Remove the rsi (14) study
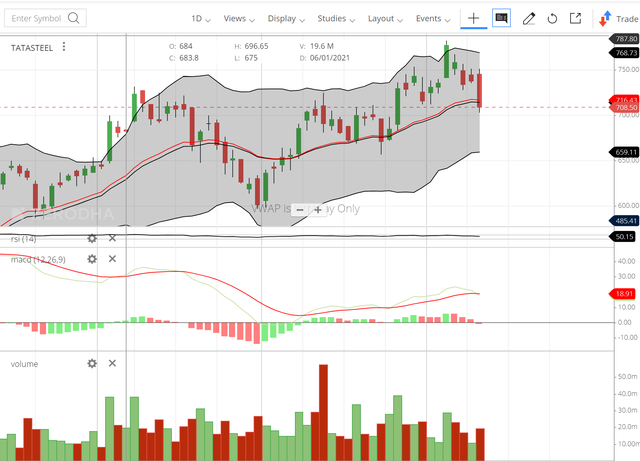The width and height of the screenshot is (640, 461). [112, 238]
